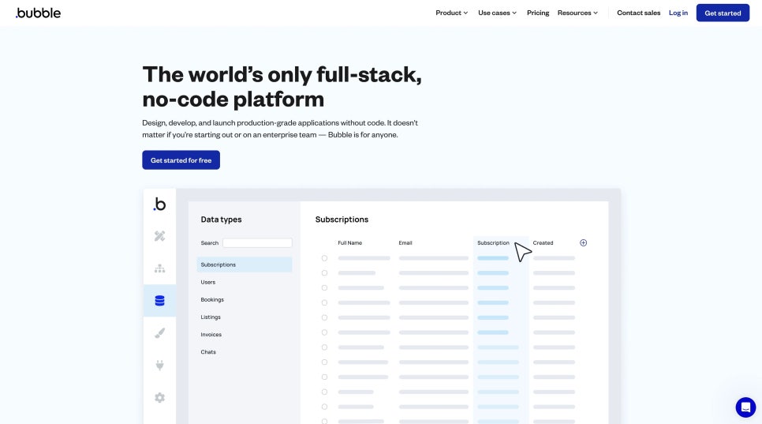Click the Contact sales link
Screen dimensions: 762x424
coord(638,13)
